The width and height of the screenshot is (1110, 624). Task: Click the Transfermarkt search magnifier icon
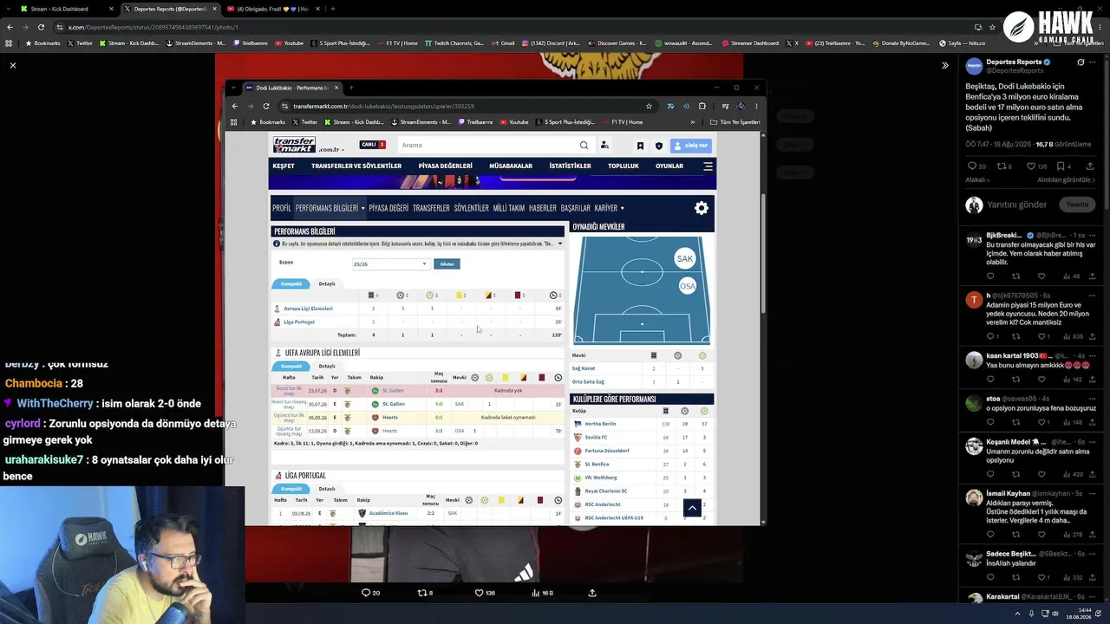pos(584,146)
